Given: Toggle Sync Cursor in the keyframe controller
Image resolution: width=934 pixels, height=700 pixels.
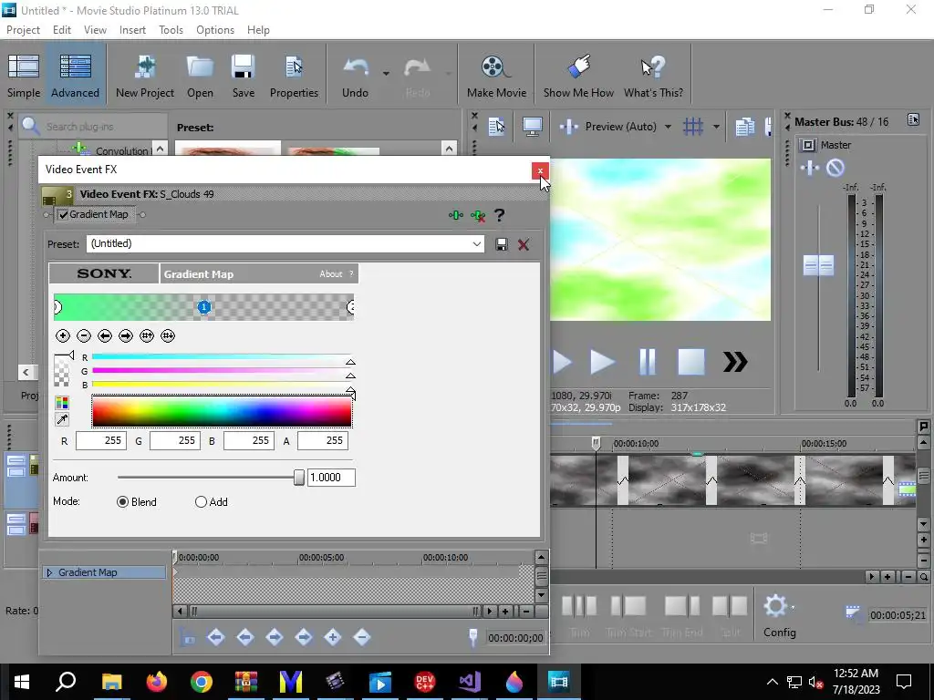Looking at the screenshot, I should click(x=187, y=637).
